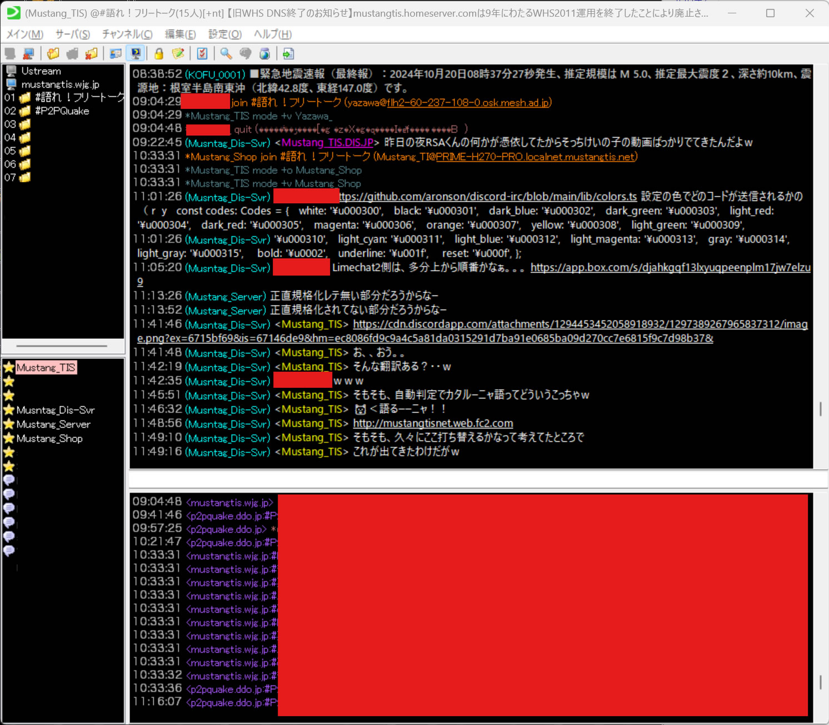Image resolution: width=829 pixels, height=725 pixels.
Task: Click the globe-in-jar toolbar icon
Action: [x=265, y=53]
